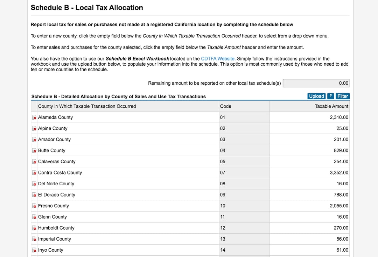Screen dimensions: 378x257
Task: Edit the Del Norte County taxable amount
Action: pos(309,184)
